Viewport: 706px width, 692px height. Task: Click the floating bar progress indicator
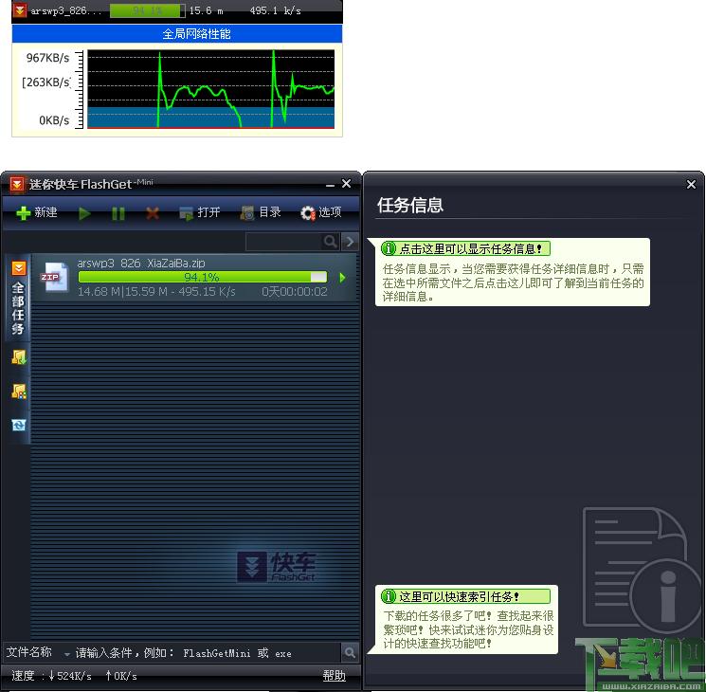coord(147,10)
